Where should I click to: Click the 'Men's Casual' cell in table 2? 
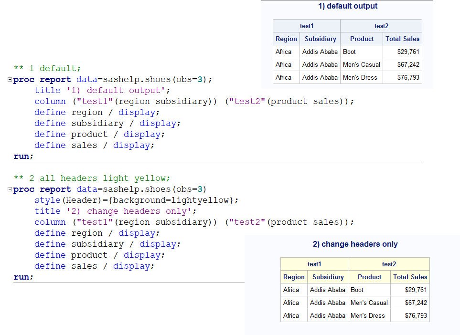click(369, 303)
